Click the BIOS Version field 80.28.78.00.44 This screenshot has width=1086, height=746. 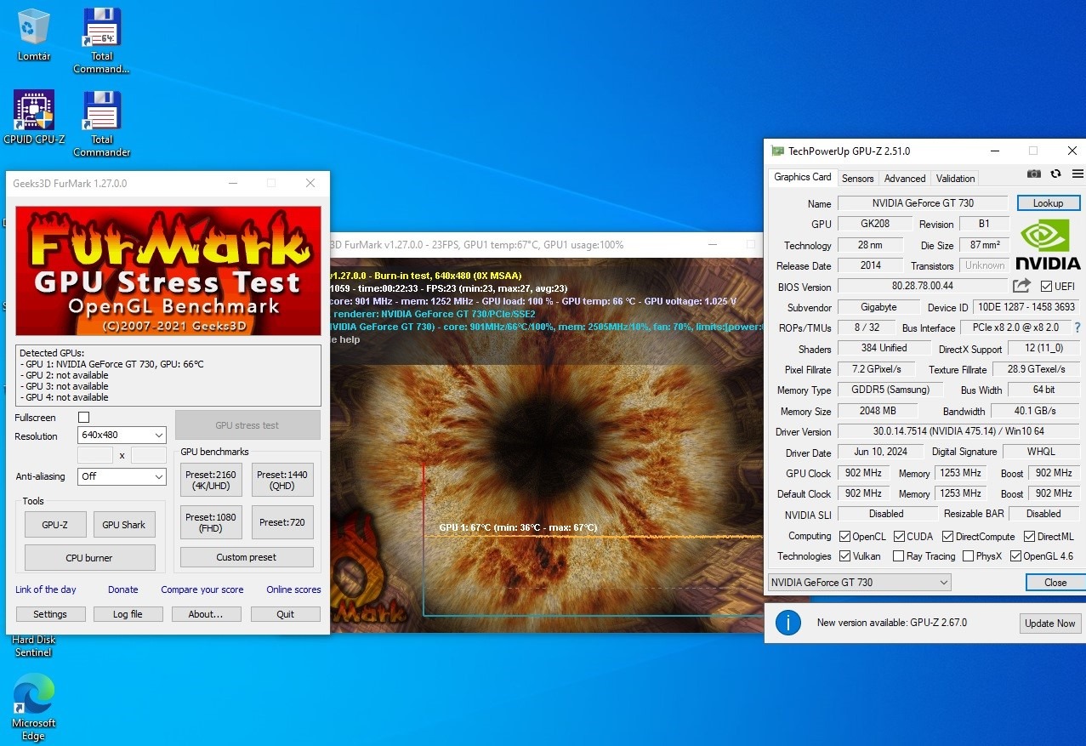point(923,287)
